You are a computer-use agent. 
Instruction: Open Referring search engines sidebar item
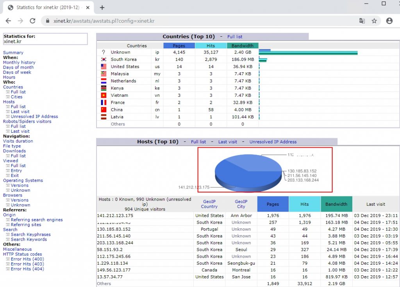point(37,220)
